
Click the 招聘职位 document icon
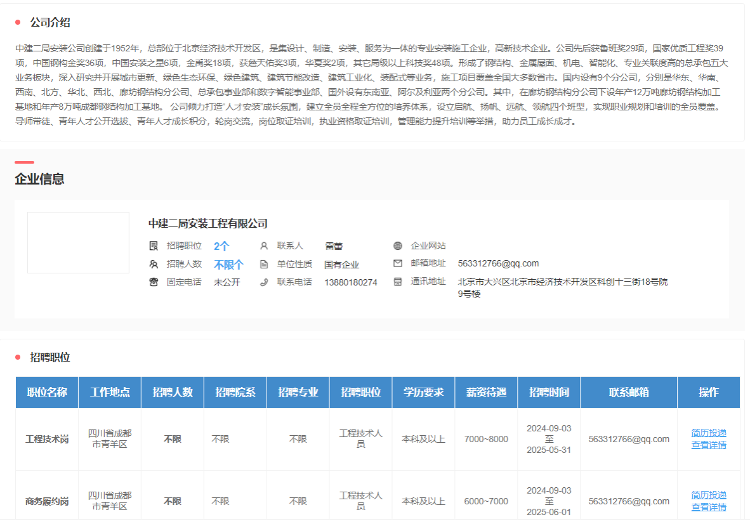154,246
